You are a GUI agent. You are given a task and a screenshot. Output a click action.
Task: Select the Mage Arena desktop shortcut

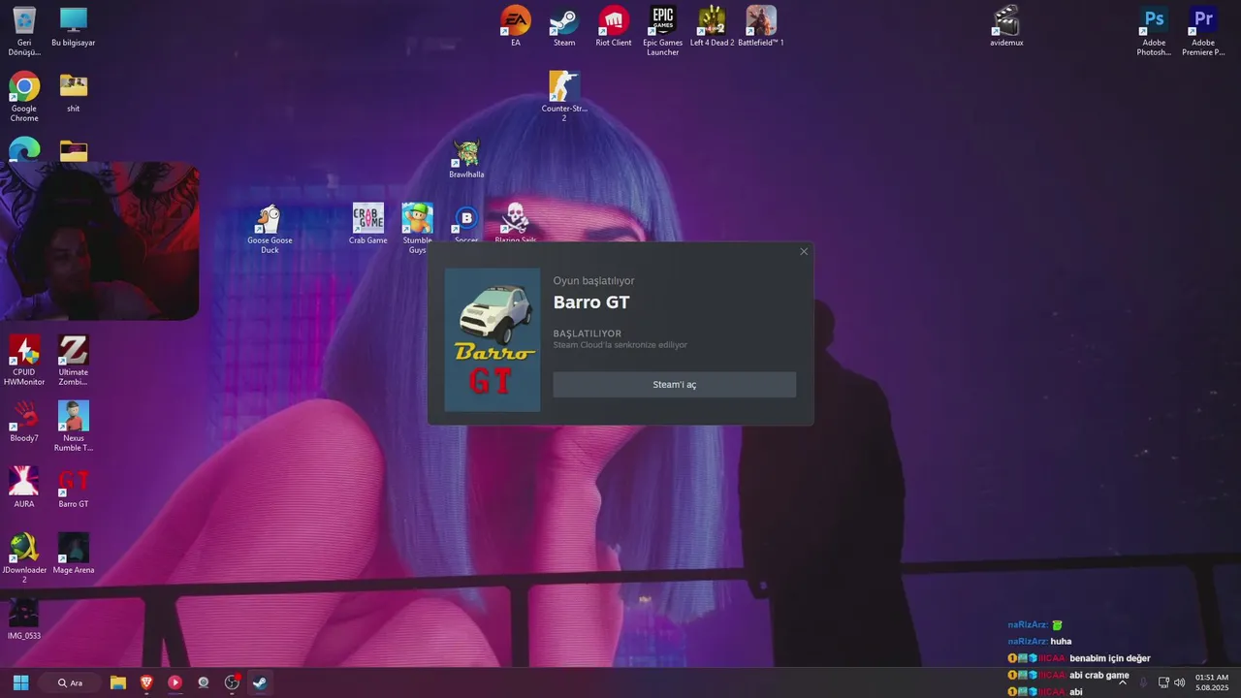74,554
